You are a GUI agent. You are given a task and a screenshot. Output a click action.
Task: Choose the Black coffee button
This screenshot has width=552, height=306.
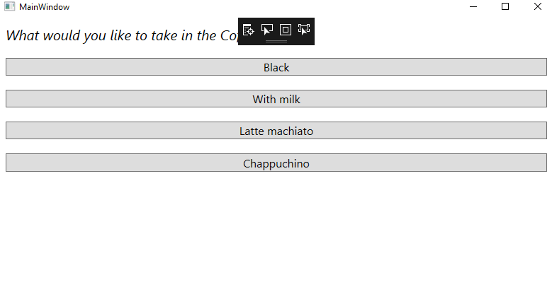pos(276,67)
